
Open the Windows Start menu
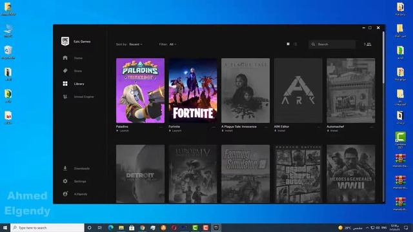pos(5,227)
